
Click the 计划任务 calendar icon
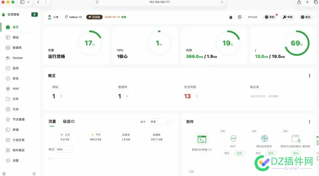tap(8, 140)
